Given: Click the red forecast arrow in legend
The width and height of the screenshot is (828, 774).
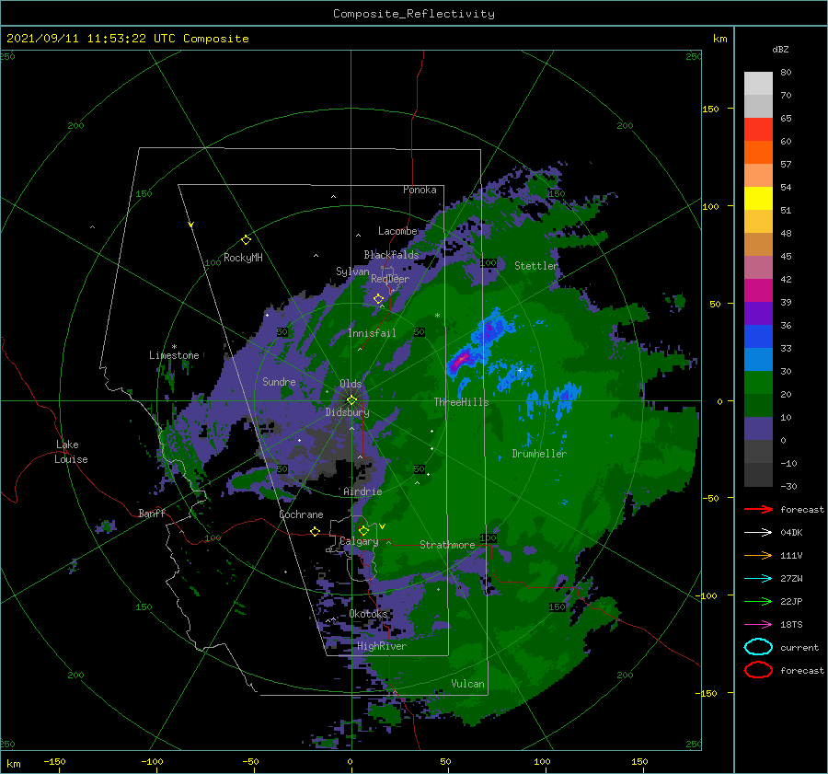Looking at the screenshot, I should tap(758, 509).
